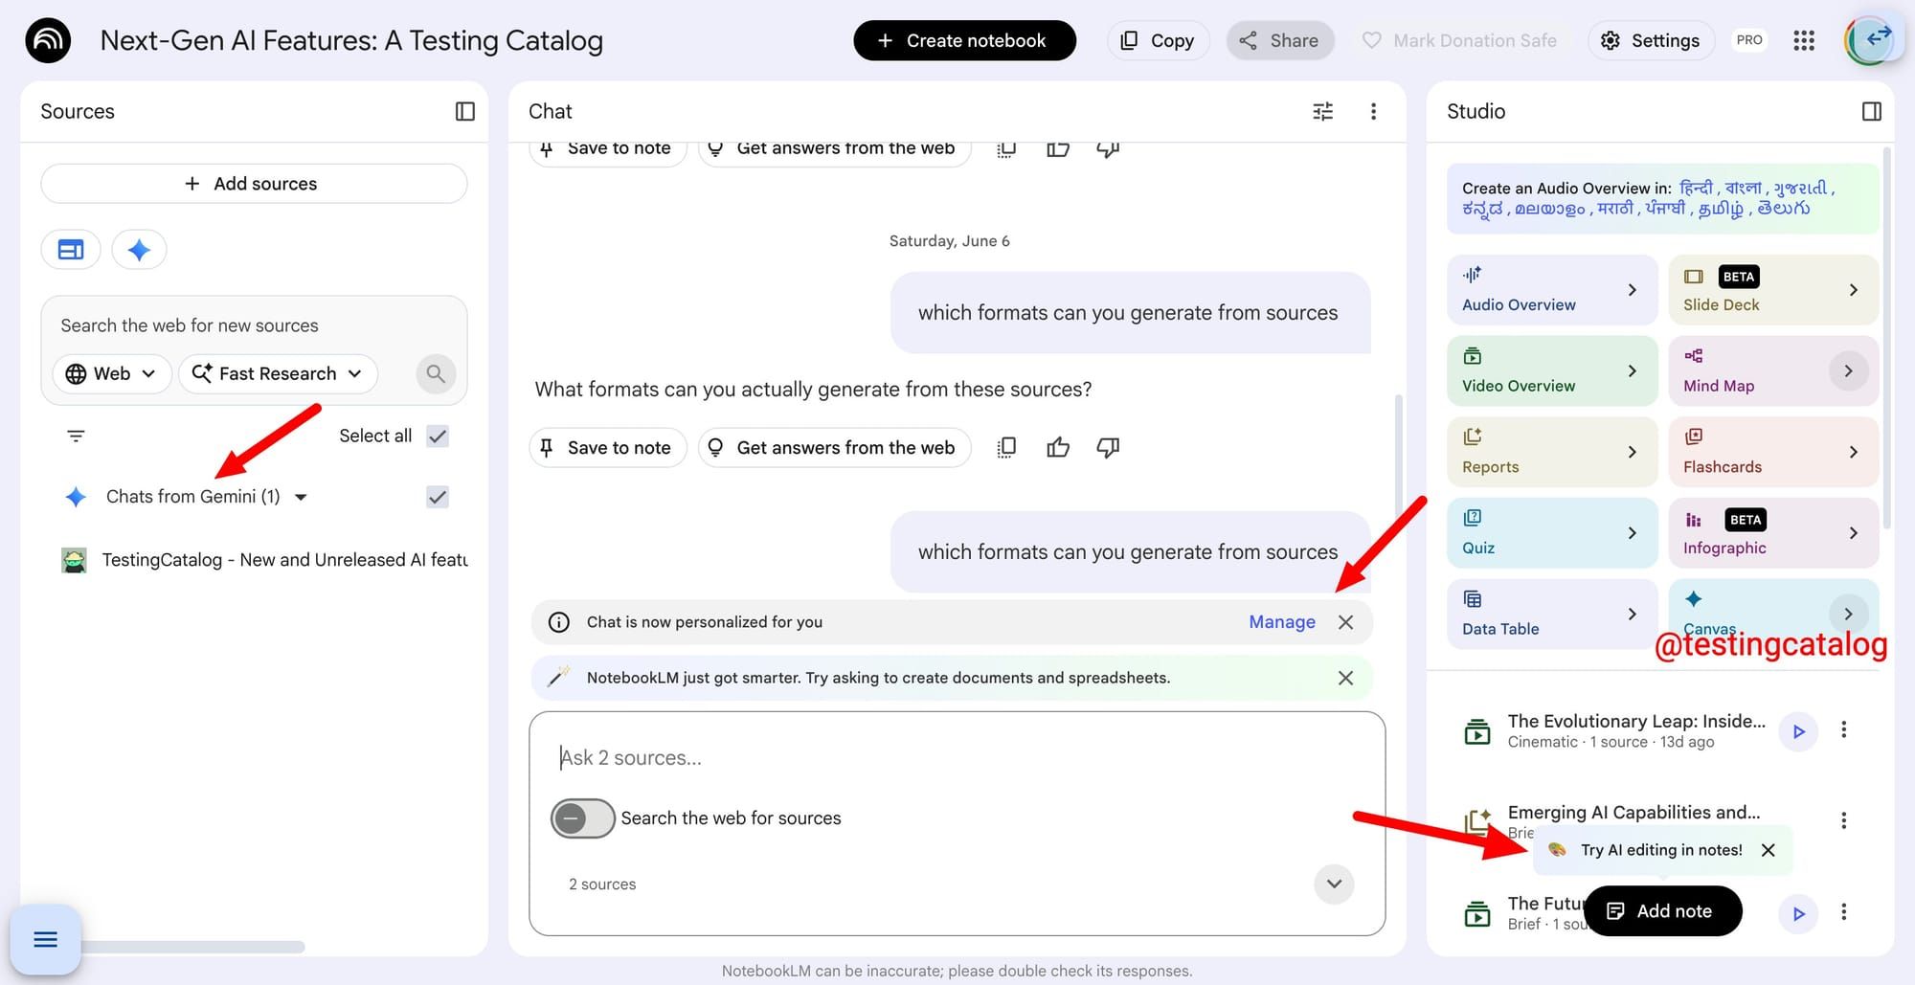Open options for Emerging AI Capabilities item
Screen dimensions: 1915x985
(x=1843, y=820)
